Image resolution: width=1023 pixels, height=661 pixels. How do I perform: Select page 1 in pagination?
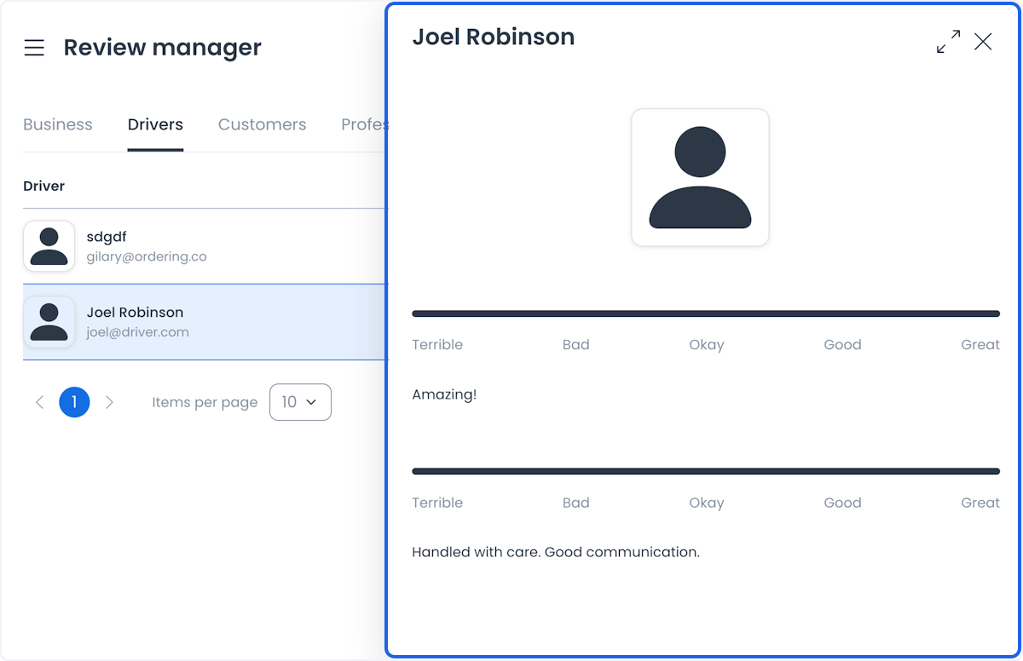[x=74, y=402]
